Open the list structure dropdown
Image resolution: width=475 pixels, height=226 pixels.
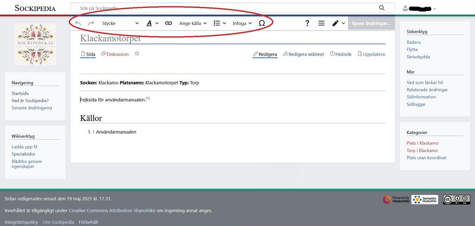pos(219,23)
